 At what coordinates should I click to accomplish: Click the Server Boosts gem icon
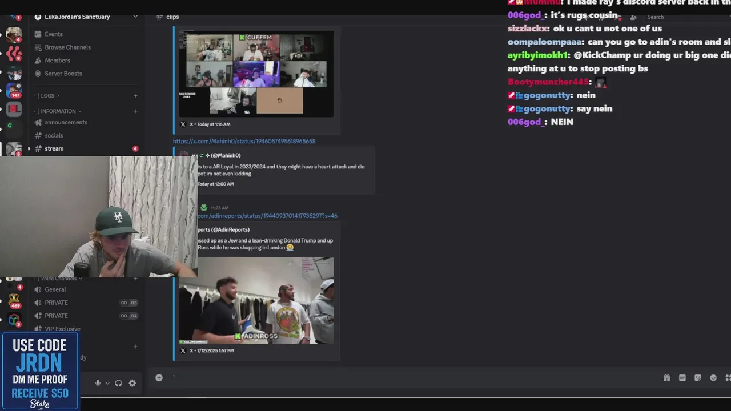point(38,74)
